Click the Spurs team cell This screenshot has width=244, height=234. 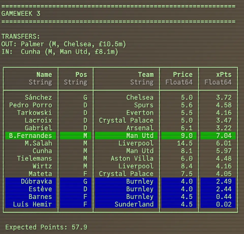[x=144, y=105]
